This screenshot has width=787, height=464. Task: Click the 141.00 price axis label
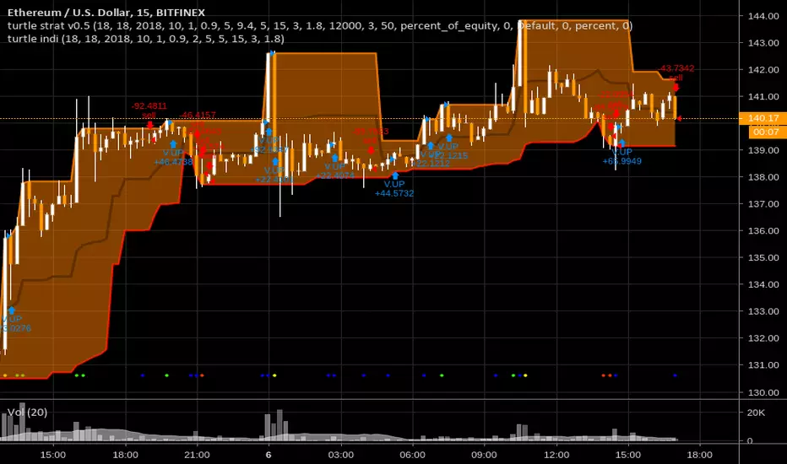[x=763, y=97]
